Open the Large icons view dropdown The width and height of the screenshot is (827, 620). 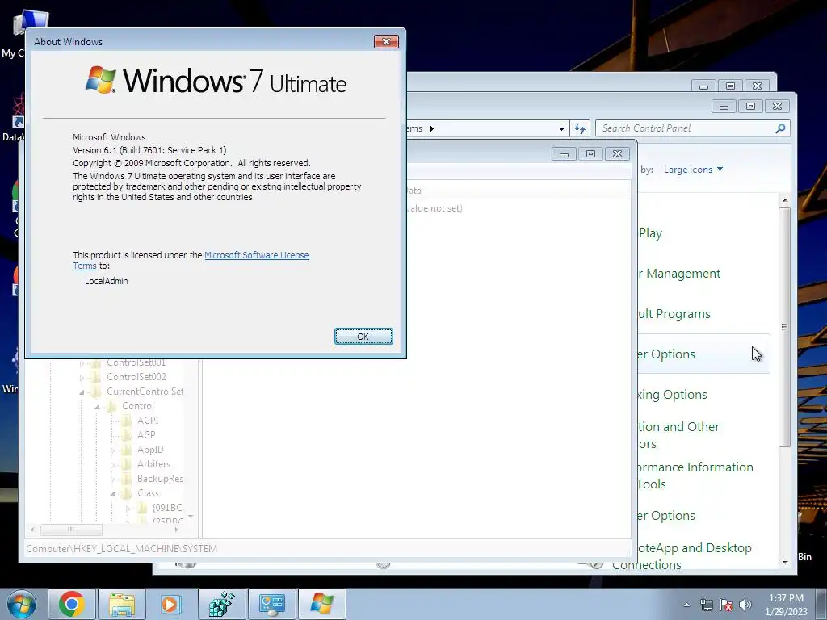coord(693,170)
